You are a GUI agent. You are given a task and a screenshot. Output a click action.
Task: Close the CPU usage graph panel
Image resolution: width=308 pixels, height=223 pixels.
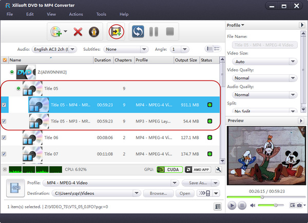(x=5, y=169)
